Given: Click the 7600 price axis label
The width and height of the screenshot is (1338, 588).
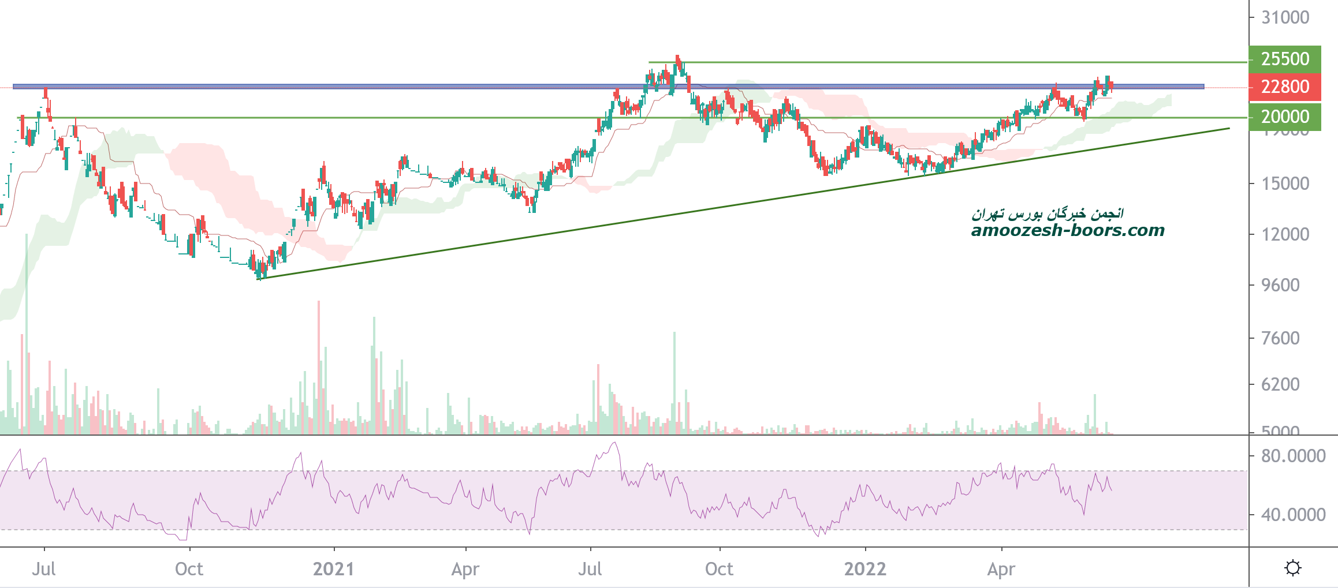Looking at the screenshot, I should [1280, 338].
